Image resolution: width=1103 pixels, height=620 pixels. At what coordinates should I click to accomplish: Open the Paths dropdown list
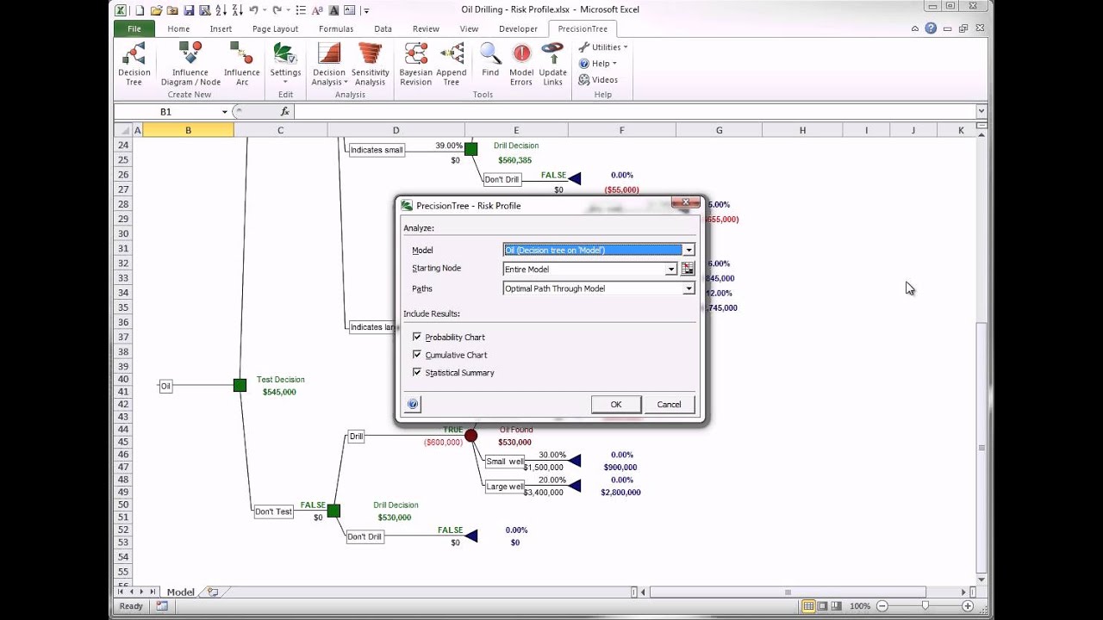pyautogui.click(x=689, y=288)
